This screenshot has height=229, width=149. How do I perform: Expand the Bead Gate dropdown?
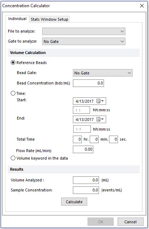coord(103,73)
